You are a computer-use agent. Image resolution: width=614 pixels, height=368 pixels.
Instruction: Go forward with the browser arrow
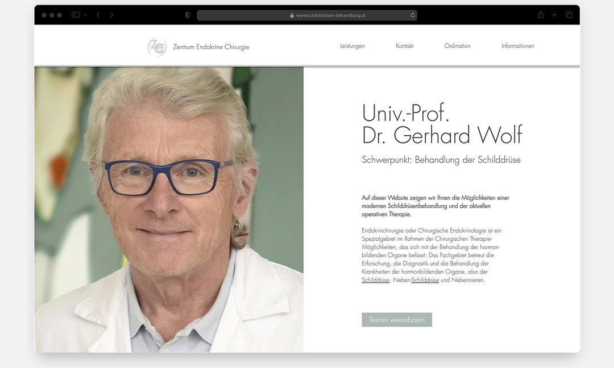[111, 15]
